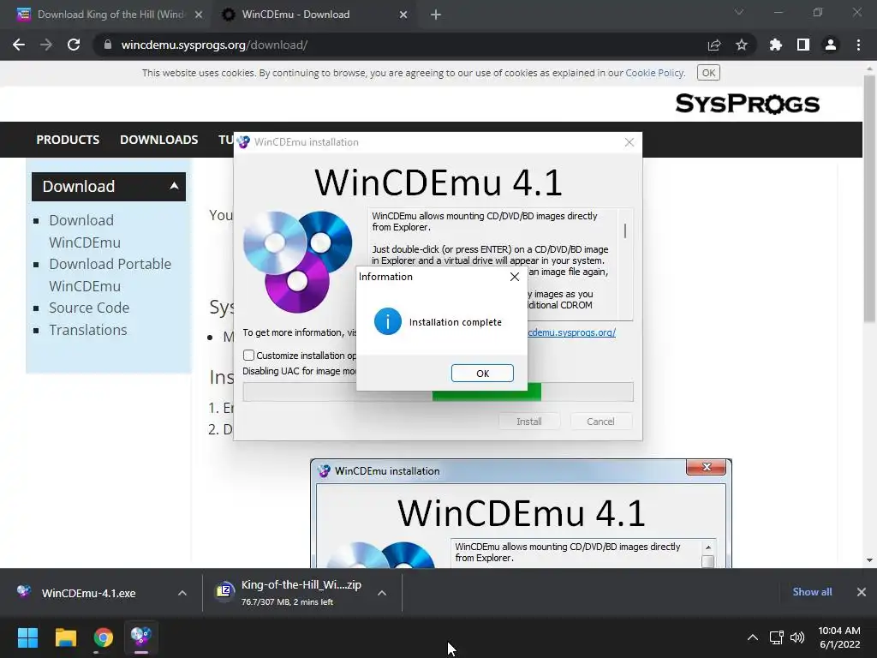Close the Information dialog with the X

tap(515, 277)
